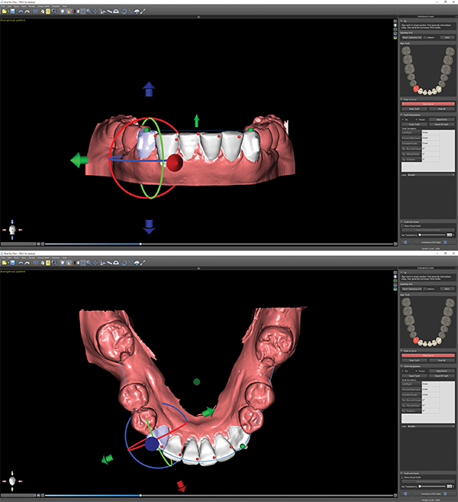Image resolution: width=458 pixels, height=502 pixels.
Task: Click the back arrow beside Continue in upper panel
Action: [x=405, y=242]
